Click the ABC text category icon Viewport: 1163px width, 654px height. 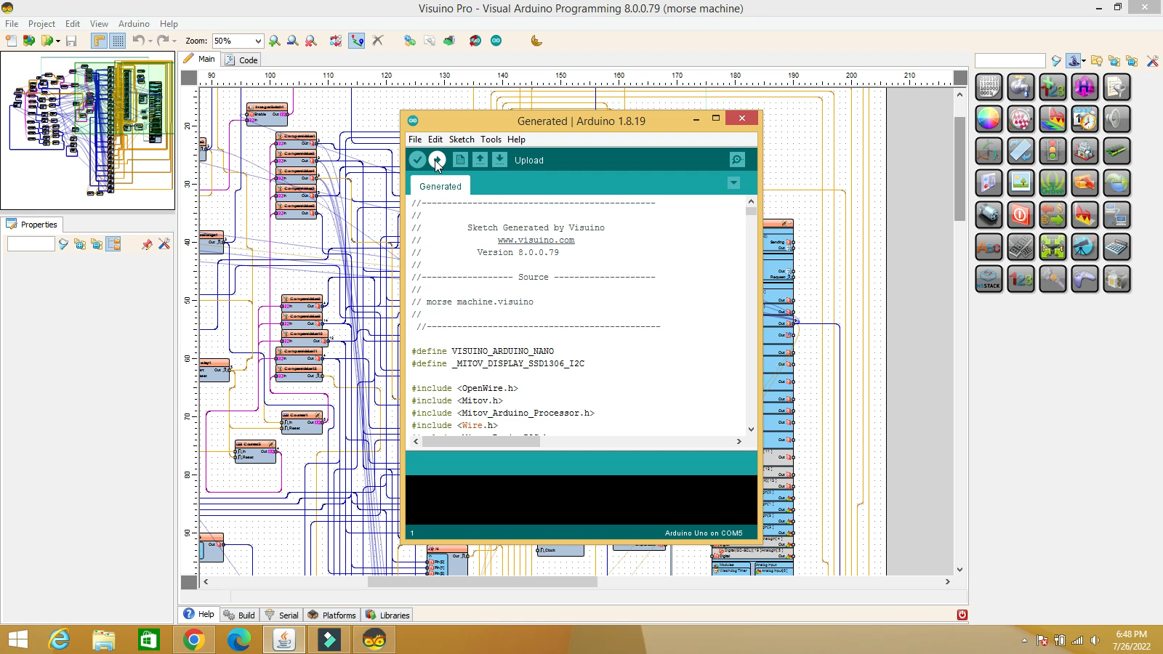[x=989, y=247]
